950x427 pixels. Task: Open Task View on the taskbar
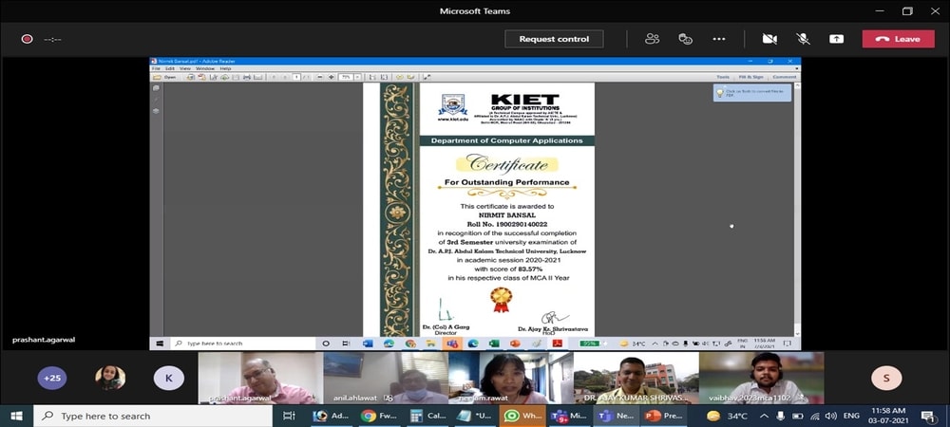[x=290, y=416]
